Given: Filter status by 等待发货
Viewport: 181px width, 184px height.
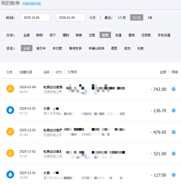Looking at the screenshot, I should [75, 48].
